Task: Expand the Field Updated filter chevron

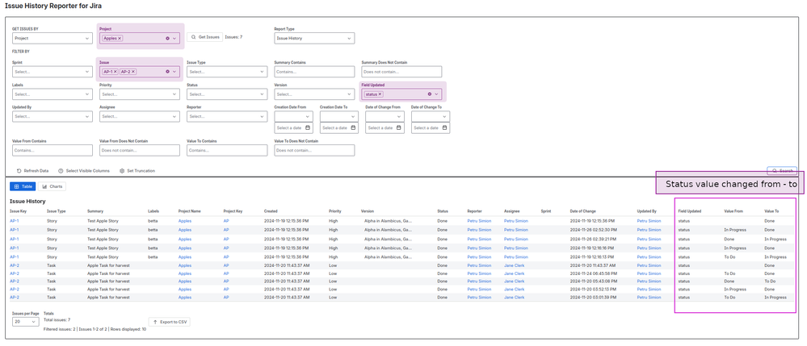Action: tap(436, 94)
